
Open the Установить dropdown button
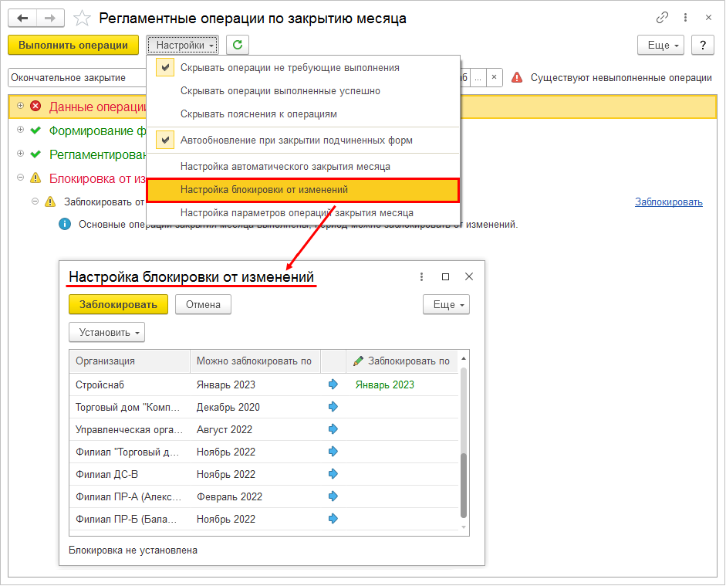(107, 332)
